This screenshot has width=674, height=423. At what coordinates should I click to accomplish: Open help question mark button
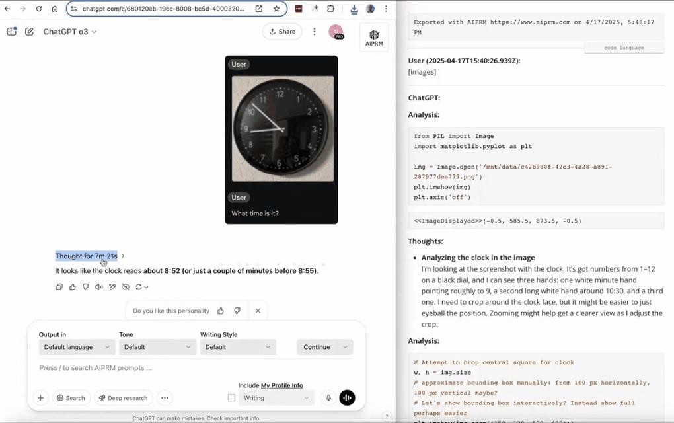coord(387,416)
